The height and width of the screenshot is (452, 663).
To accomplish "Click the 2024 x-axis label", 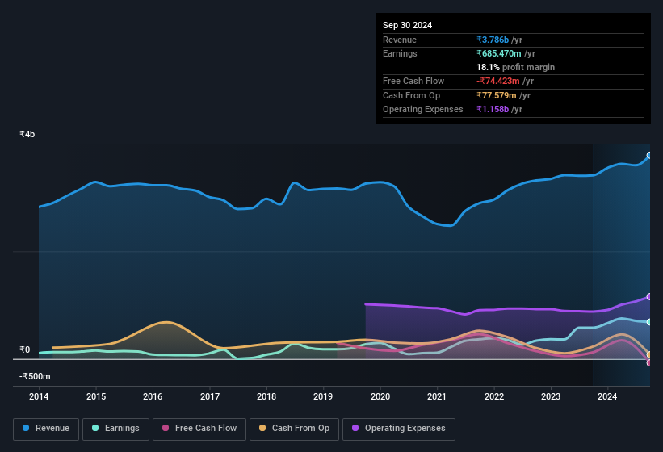I will (607, 396).
